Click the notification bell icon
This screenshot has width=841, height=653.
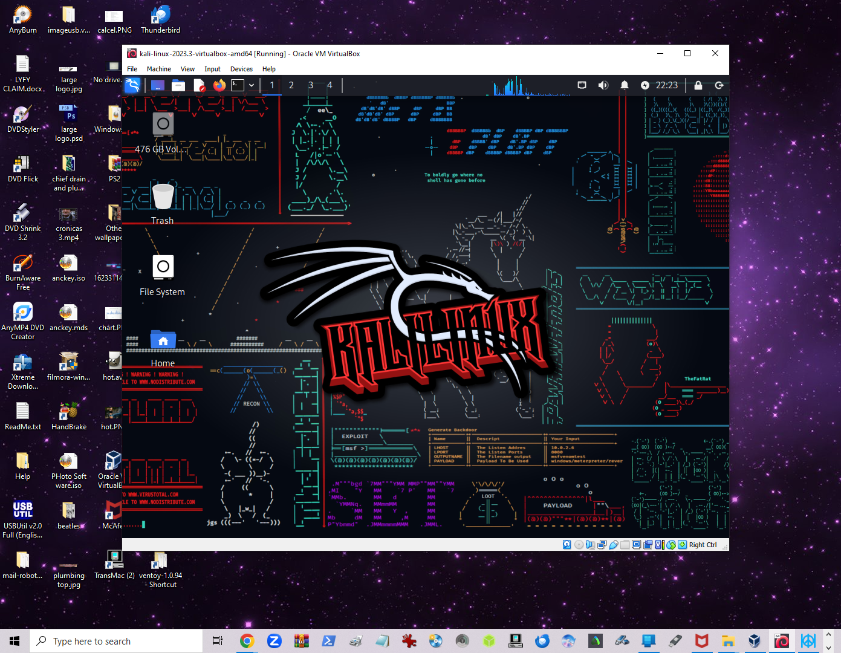point(624,85)
